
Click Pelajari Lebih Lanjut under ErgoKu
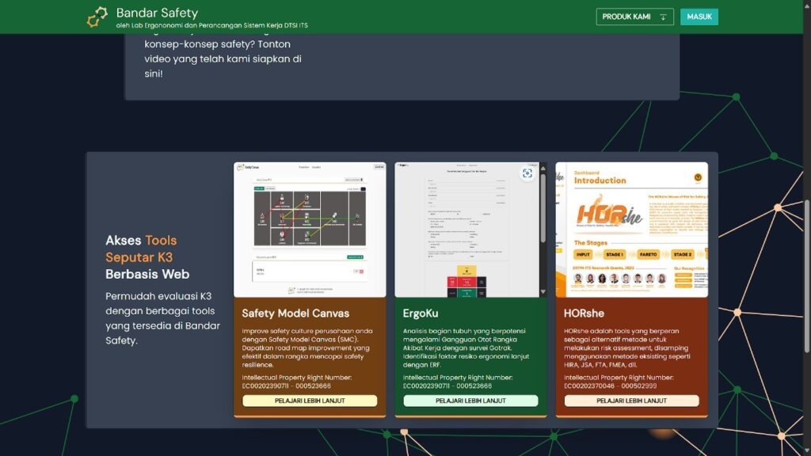point(470,401)
